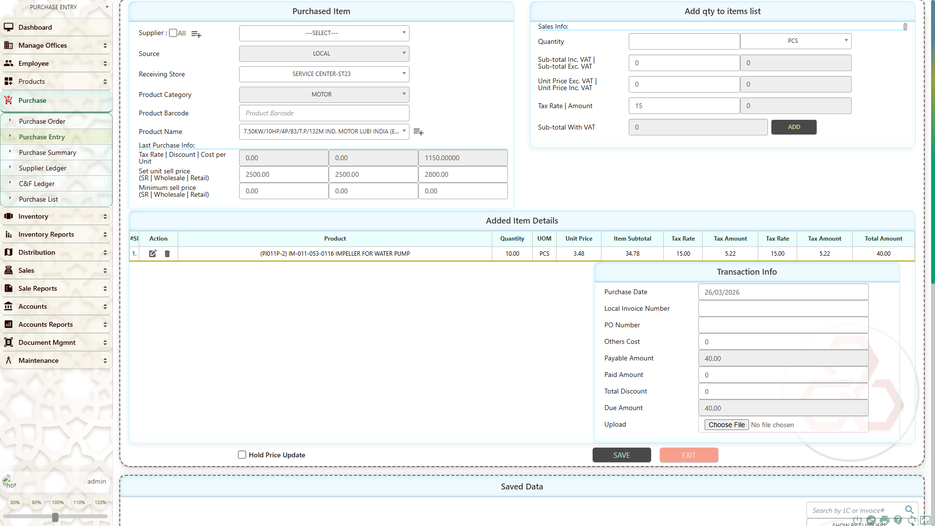
Task: Open Purchase Summary submenu item
Action: pyautogui.click(x=47, y=152)
